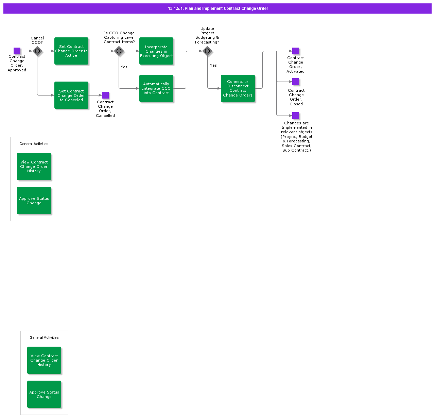The image size is (435, 418).
Task: Click the Contract Change Order, Approved start event
Action: pos(17,51)
